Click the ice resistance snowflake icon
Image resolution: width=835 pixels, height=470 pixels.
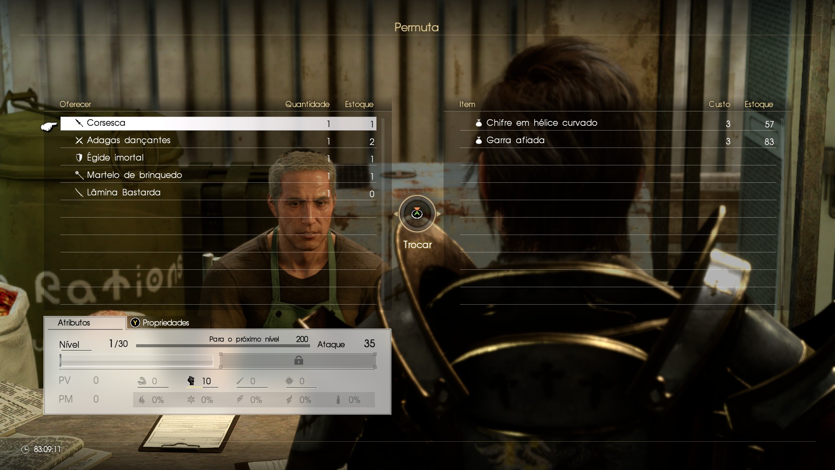[191, 399]
